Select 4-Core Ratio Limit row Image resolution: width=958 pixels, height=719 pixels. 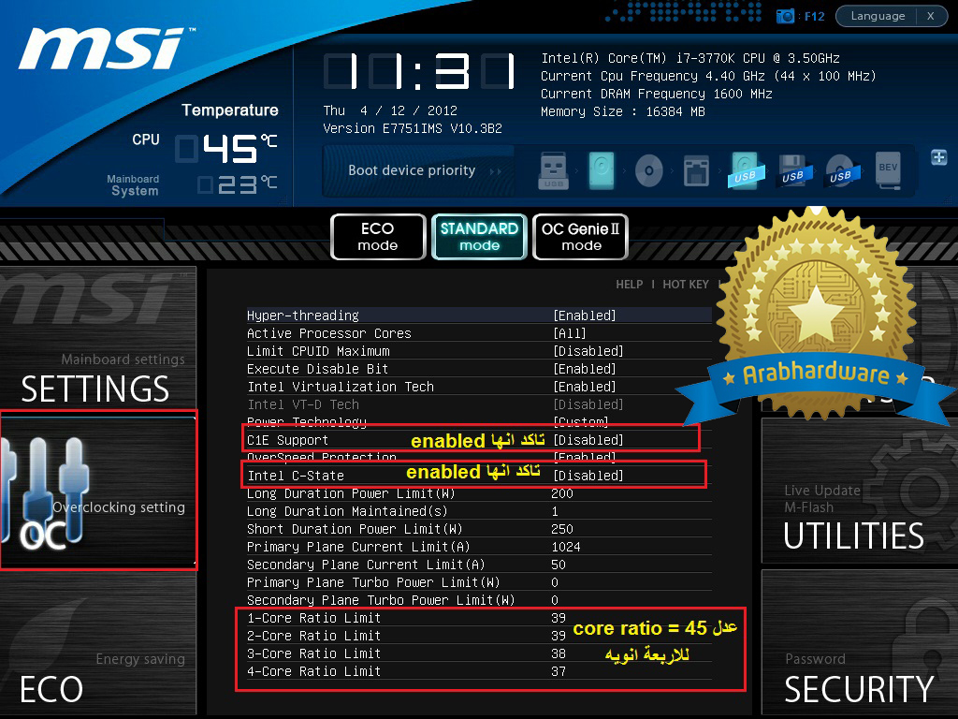coord(479,671)
